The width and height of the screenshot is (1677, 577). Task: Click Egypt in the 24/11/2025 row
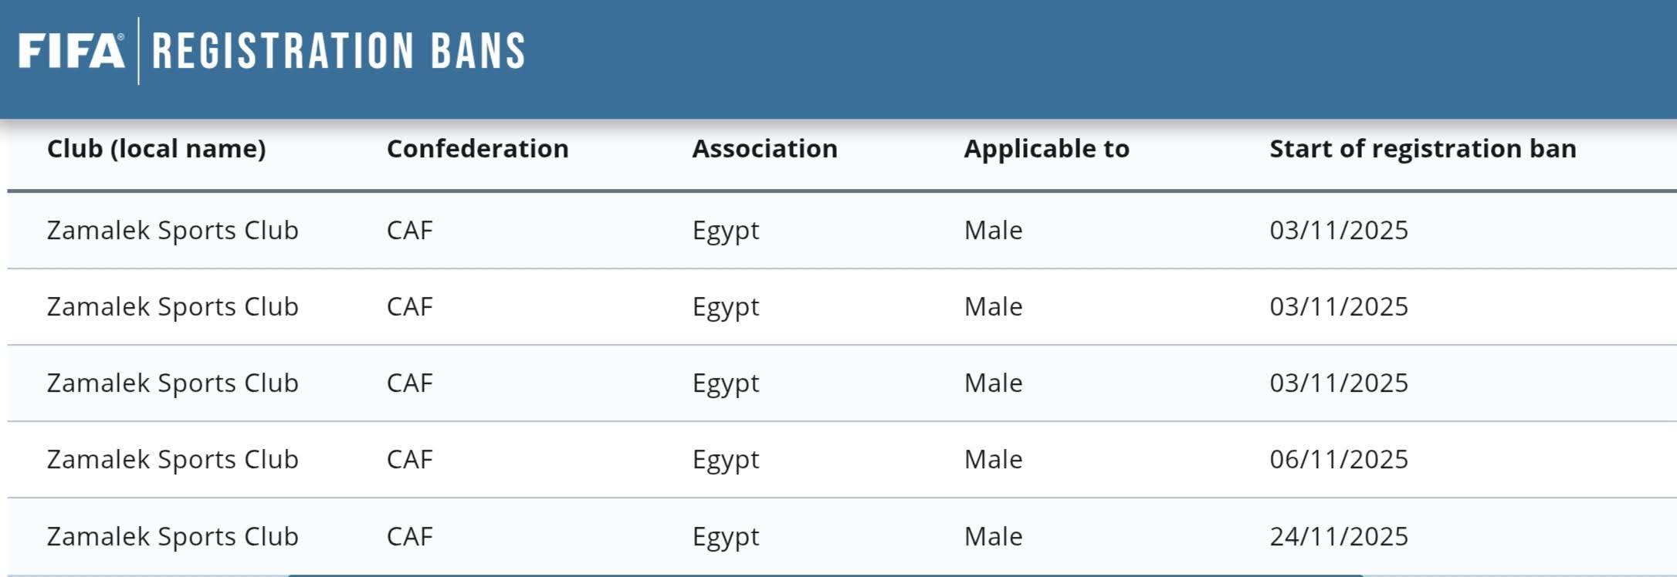click(x=725, y=536)
